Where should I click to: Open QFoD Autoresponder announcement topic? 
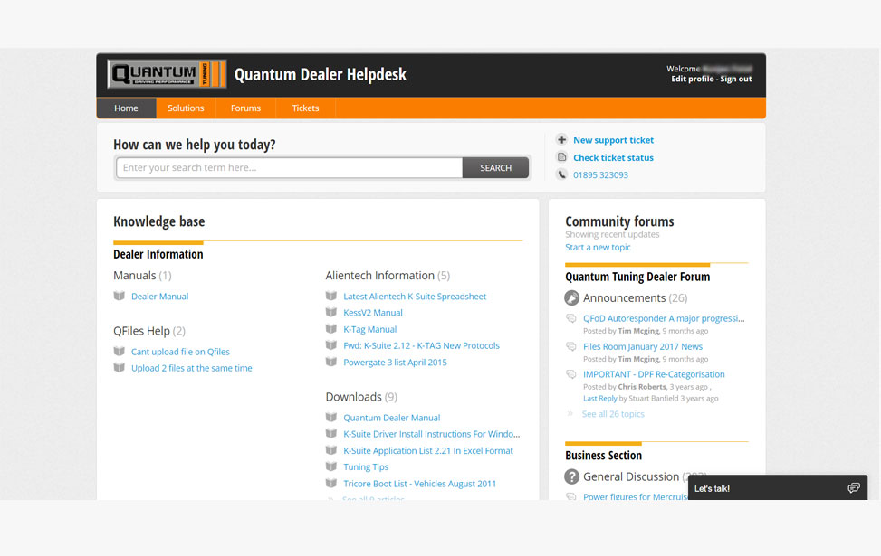tap(664, 318)
